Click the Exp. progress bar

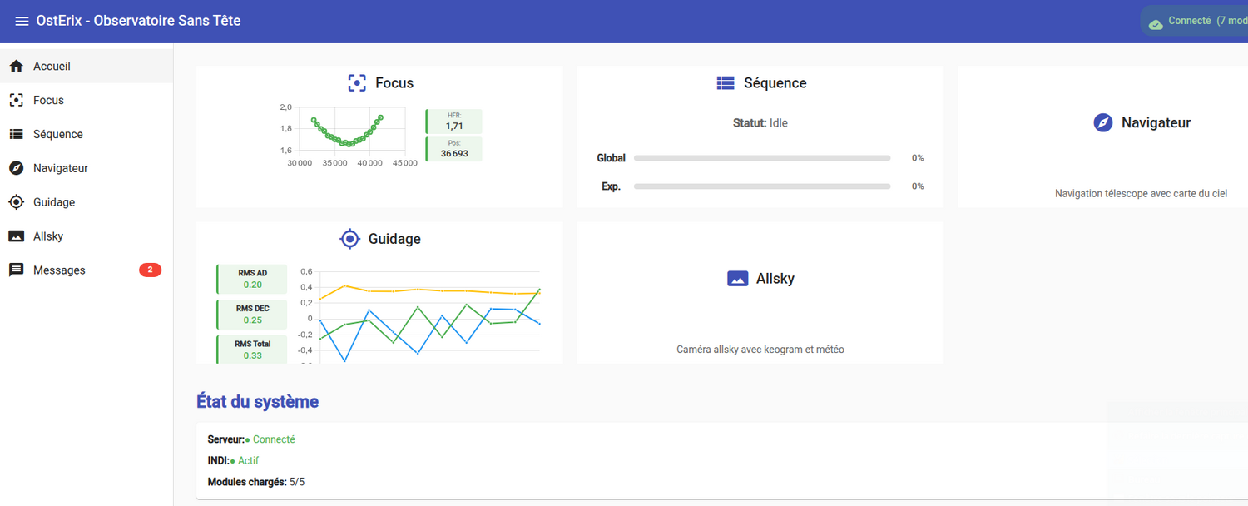[761, 186]
